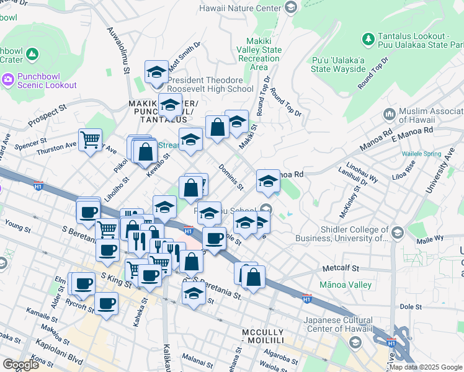464x372 pixels.
Task: Click the shopping bag marker by Kewalo St
Action: click(145, 151)
